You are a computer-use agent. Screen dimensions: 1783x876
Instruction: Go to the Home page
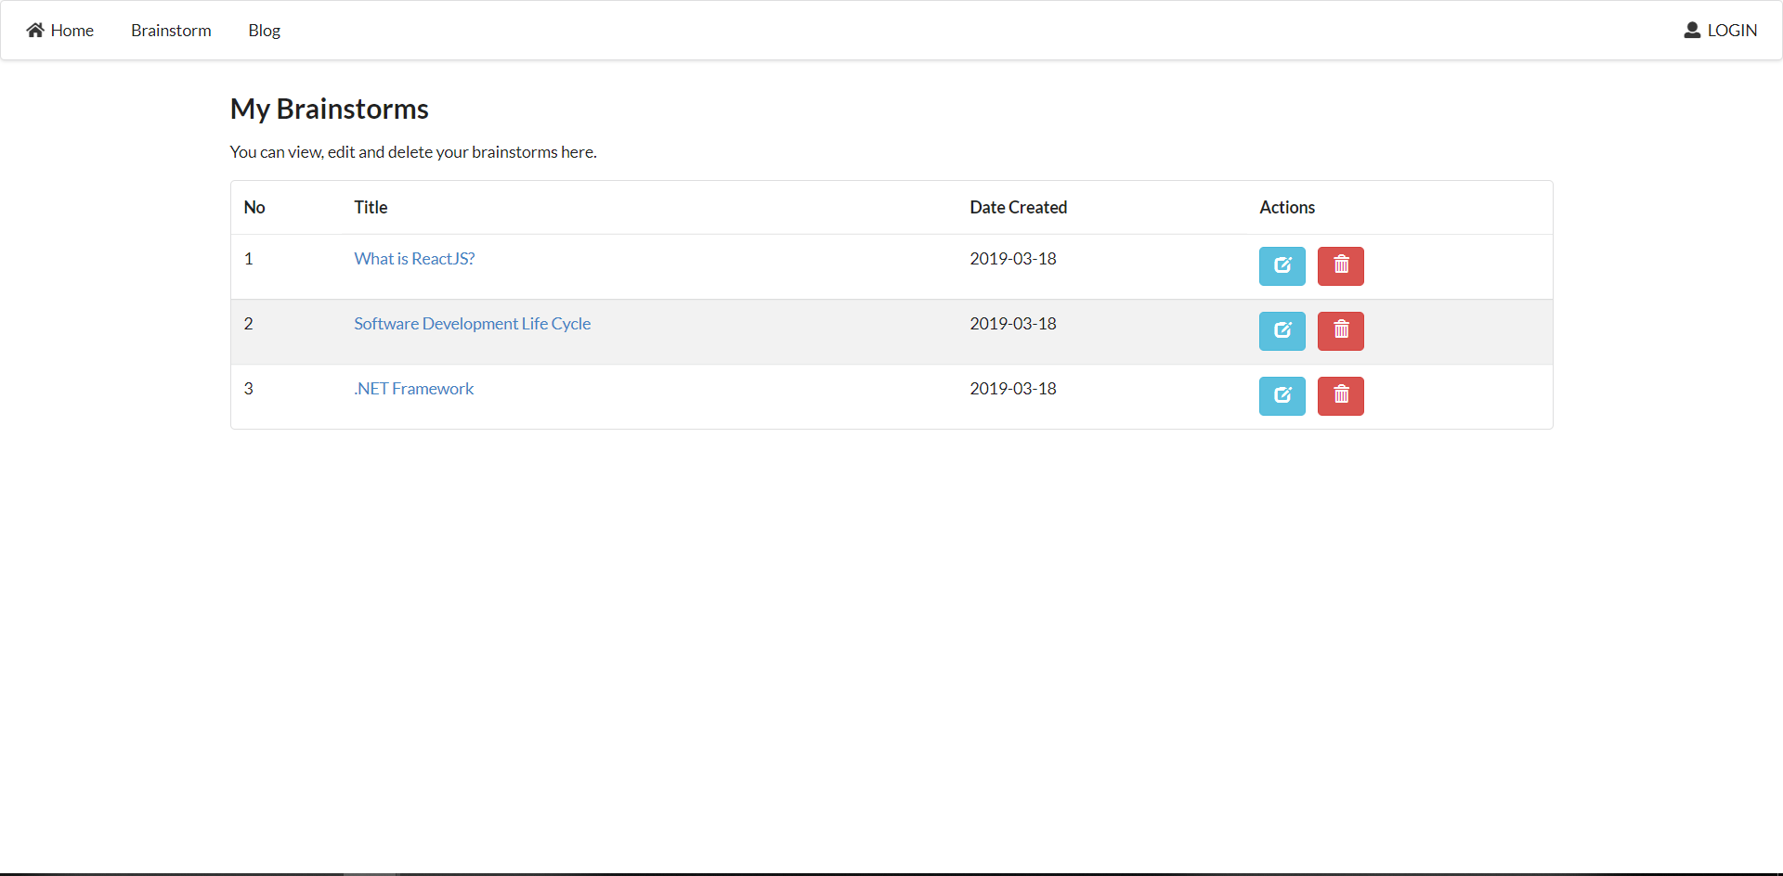(x=60, y=31)
